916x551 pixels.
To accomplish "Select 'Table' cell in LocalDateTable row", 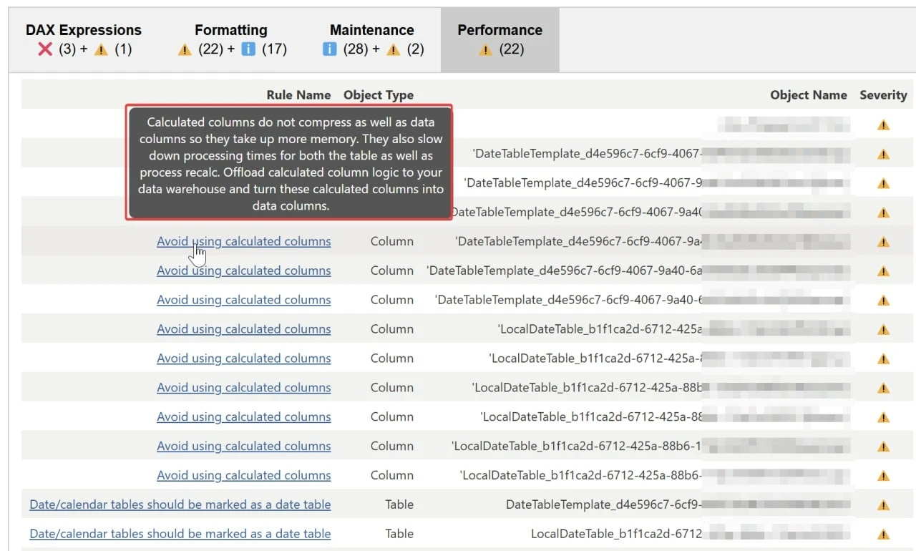I will coord(399,534).
